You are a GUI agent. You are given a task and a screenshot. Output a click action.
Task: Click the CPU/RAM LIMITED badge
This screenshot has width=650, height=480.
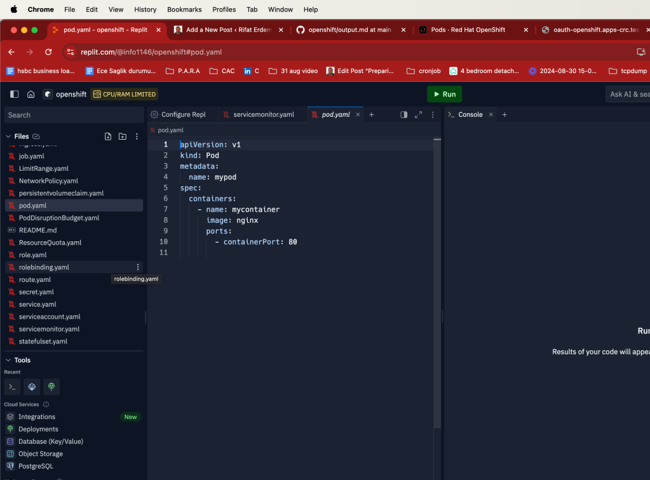(x=125, y=94)
